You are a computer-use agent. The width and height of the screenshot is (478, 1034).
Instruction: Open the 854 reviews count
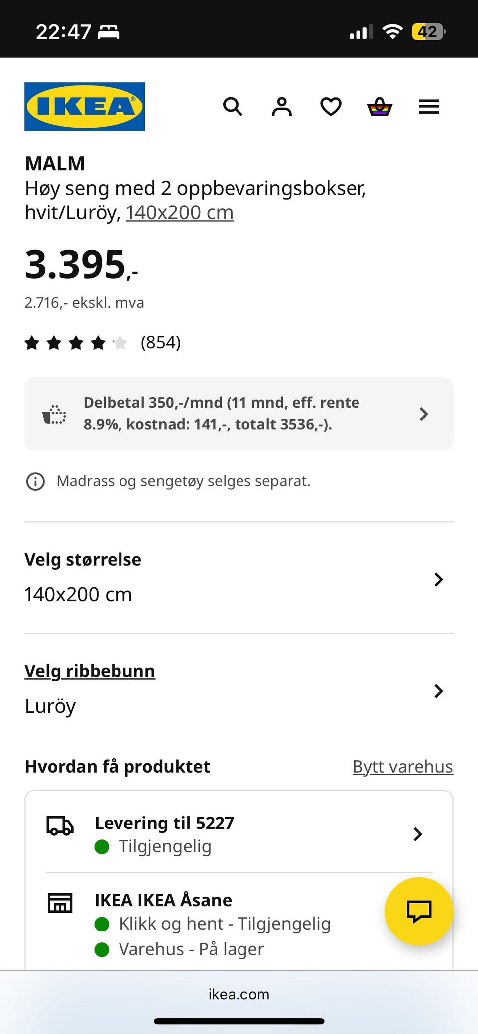(x=160, y=343)
